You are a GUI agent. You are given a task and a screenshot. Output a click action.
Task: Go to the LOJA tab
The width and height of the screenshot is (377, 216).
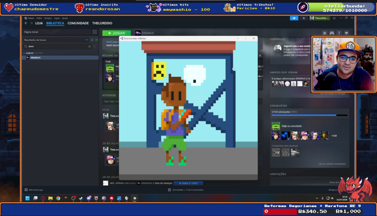coord(39,23)
